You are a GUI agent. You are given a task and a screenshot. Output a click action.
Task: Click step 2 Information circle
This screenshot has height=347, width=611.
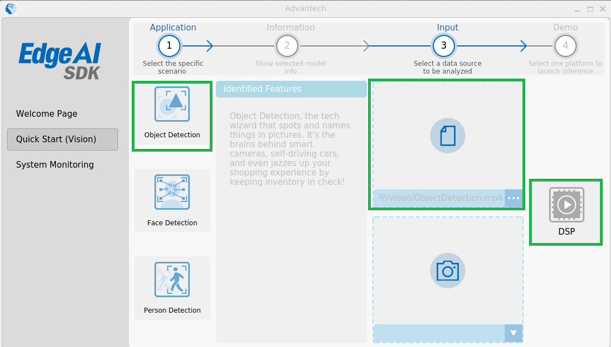287,46
